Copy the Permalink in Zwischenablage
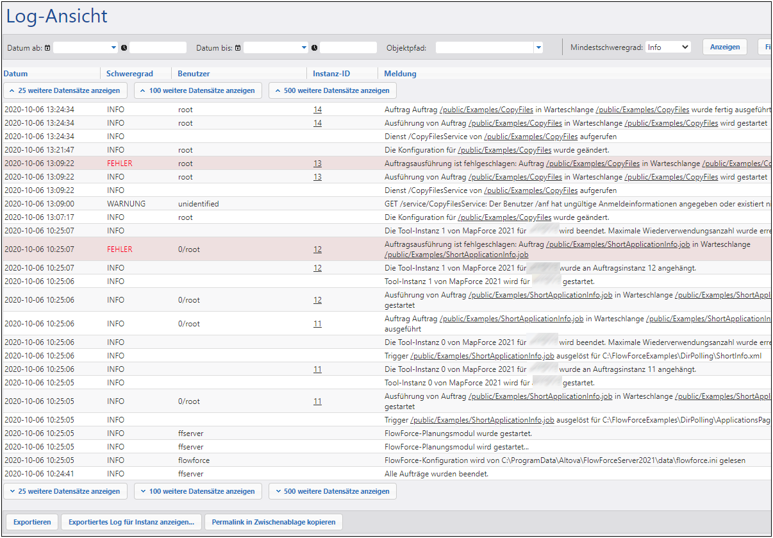 tap(273, 522)
